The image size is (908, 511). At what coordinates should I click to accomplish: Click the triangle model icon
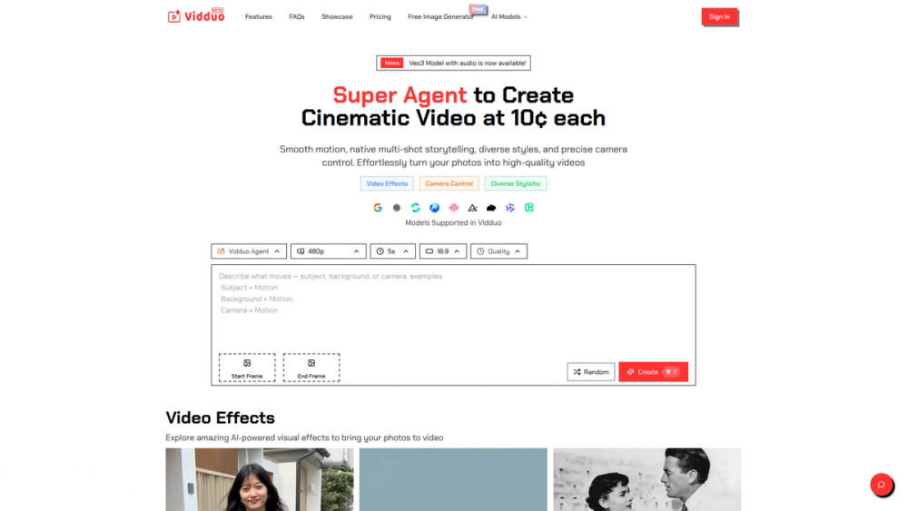click(472, 208)
